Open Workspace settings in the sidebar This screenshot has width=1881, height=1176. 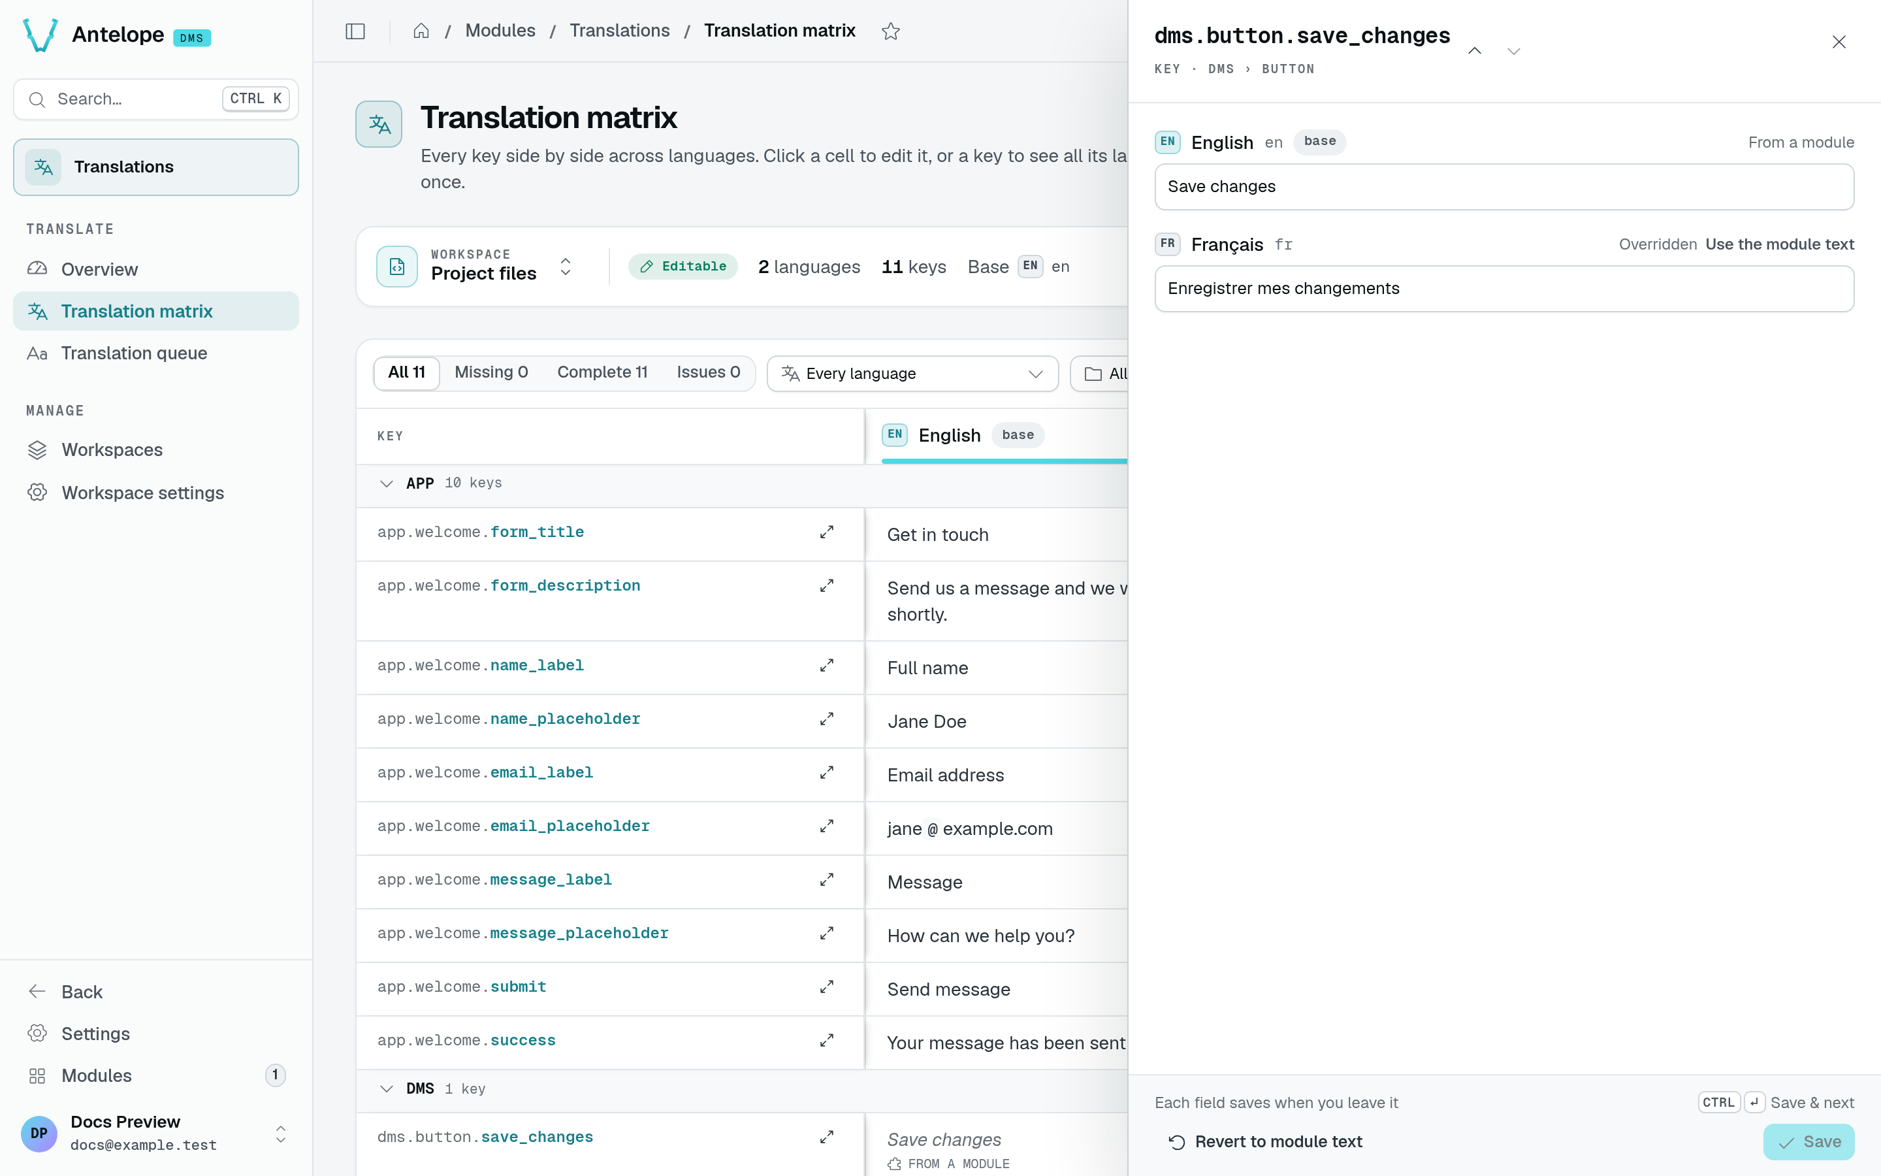(155, 493)
